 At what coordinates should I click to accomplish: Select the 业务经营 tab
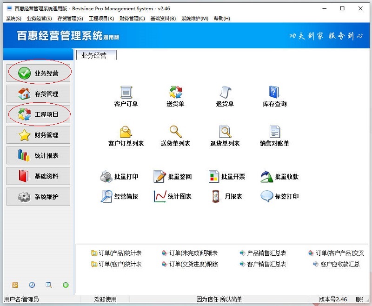point(95,54)
